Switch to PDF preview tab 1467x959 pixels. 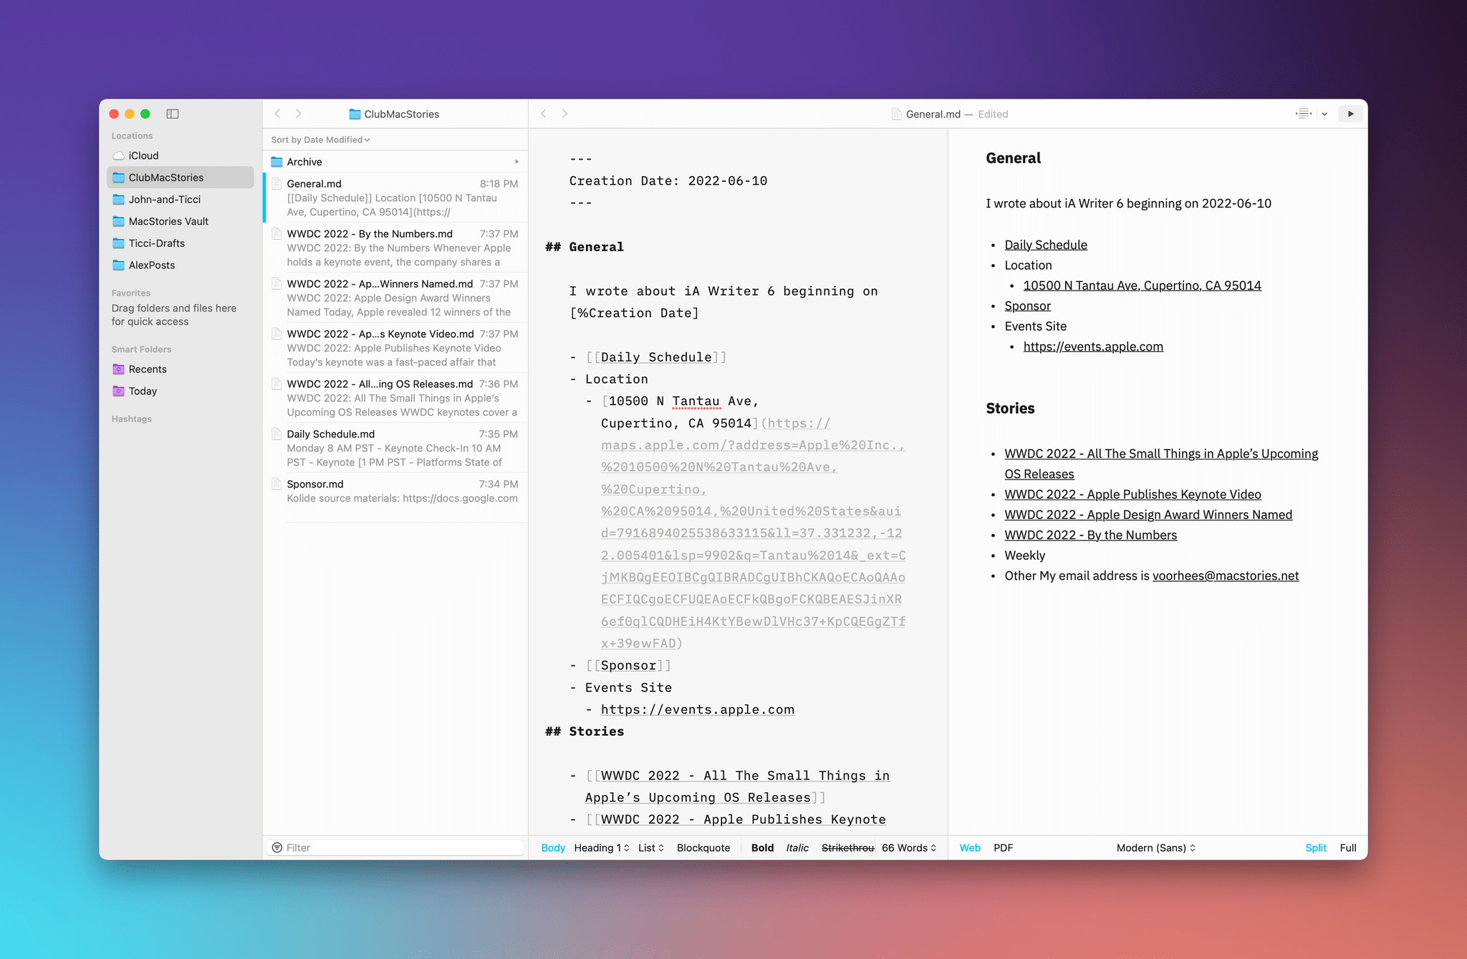tap(1004, 847)
